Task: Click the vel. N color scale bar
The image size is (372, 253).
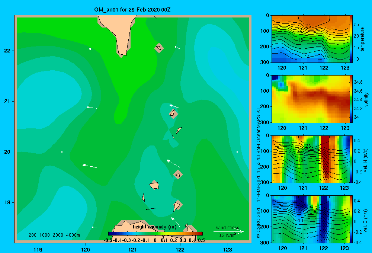Action: pyautogui.click(x=351, y=159)
